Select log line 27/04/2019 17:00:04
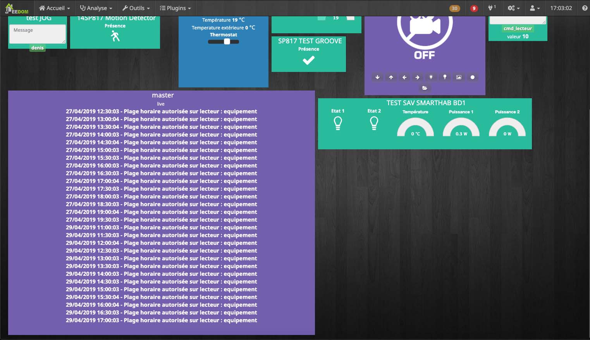590x340 pixels. point(161,181)
